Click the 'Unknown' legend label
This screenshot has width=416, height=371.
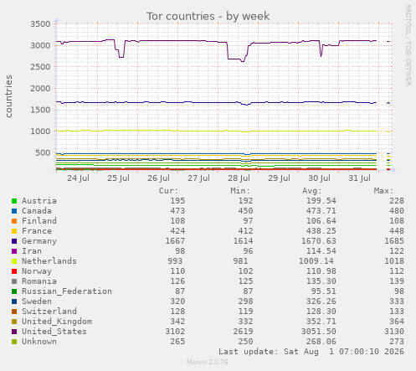pos(39,342)
